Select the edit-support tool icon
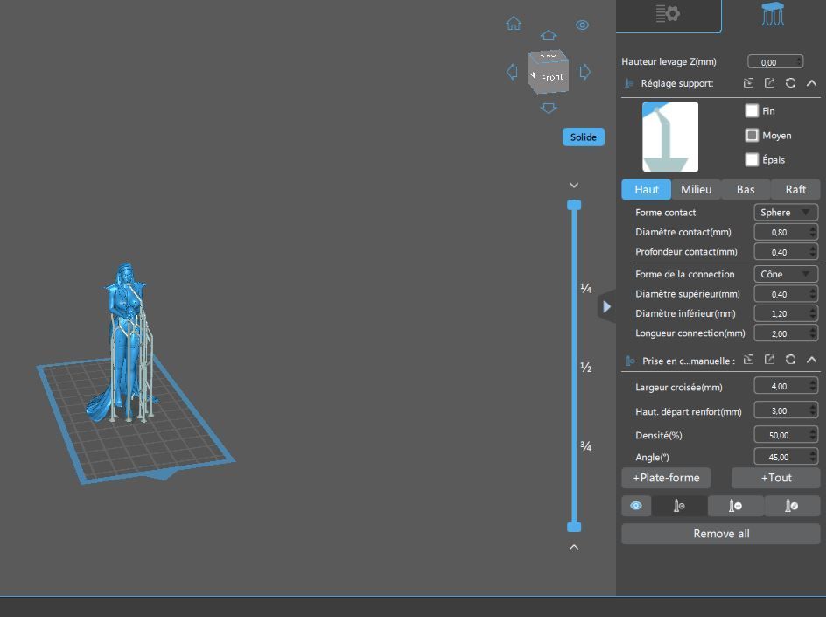Screen dimensions: 826x617 pos(791,506)
